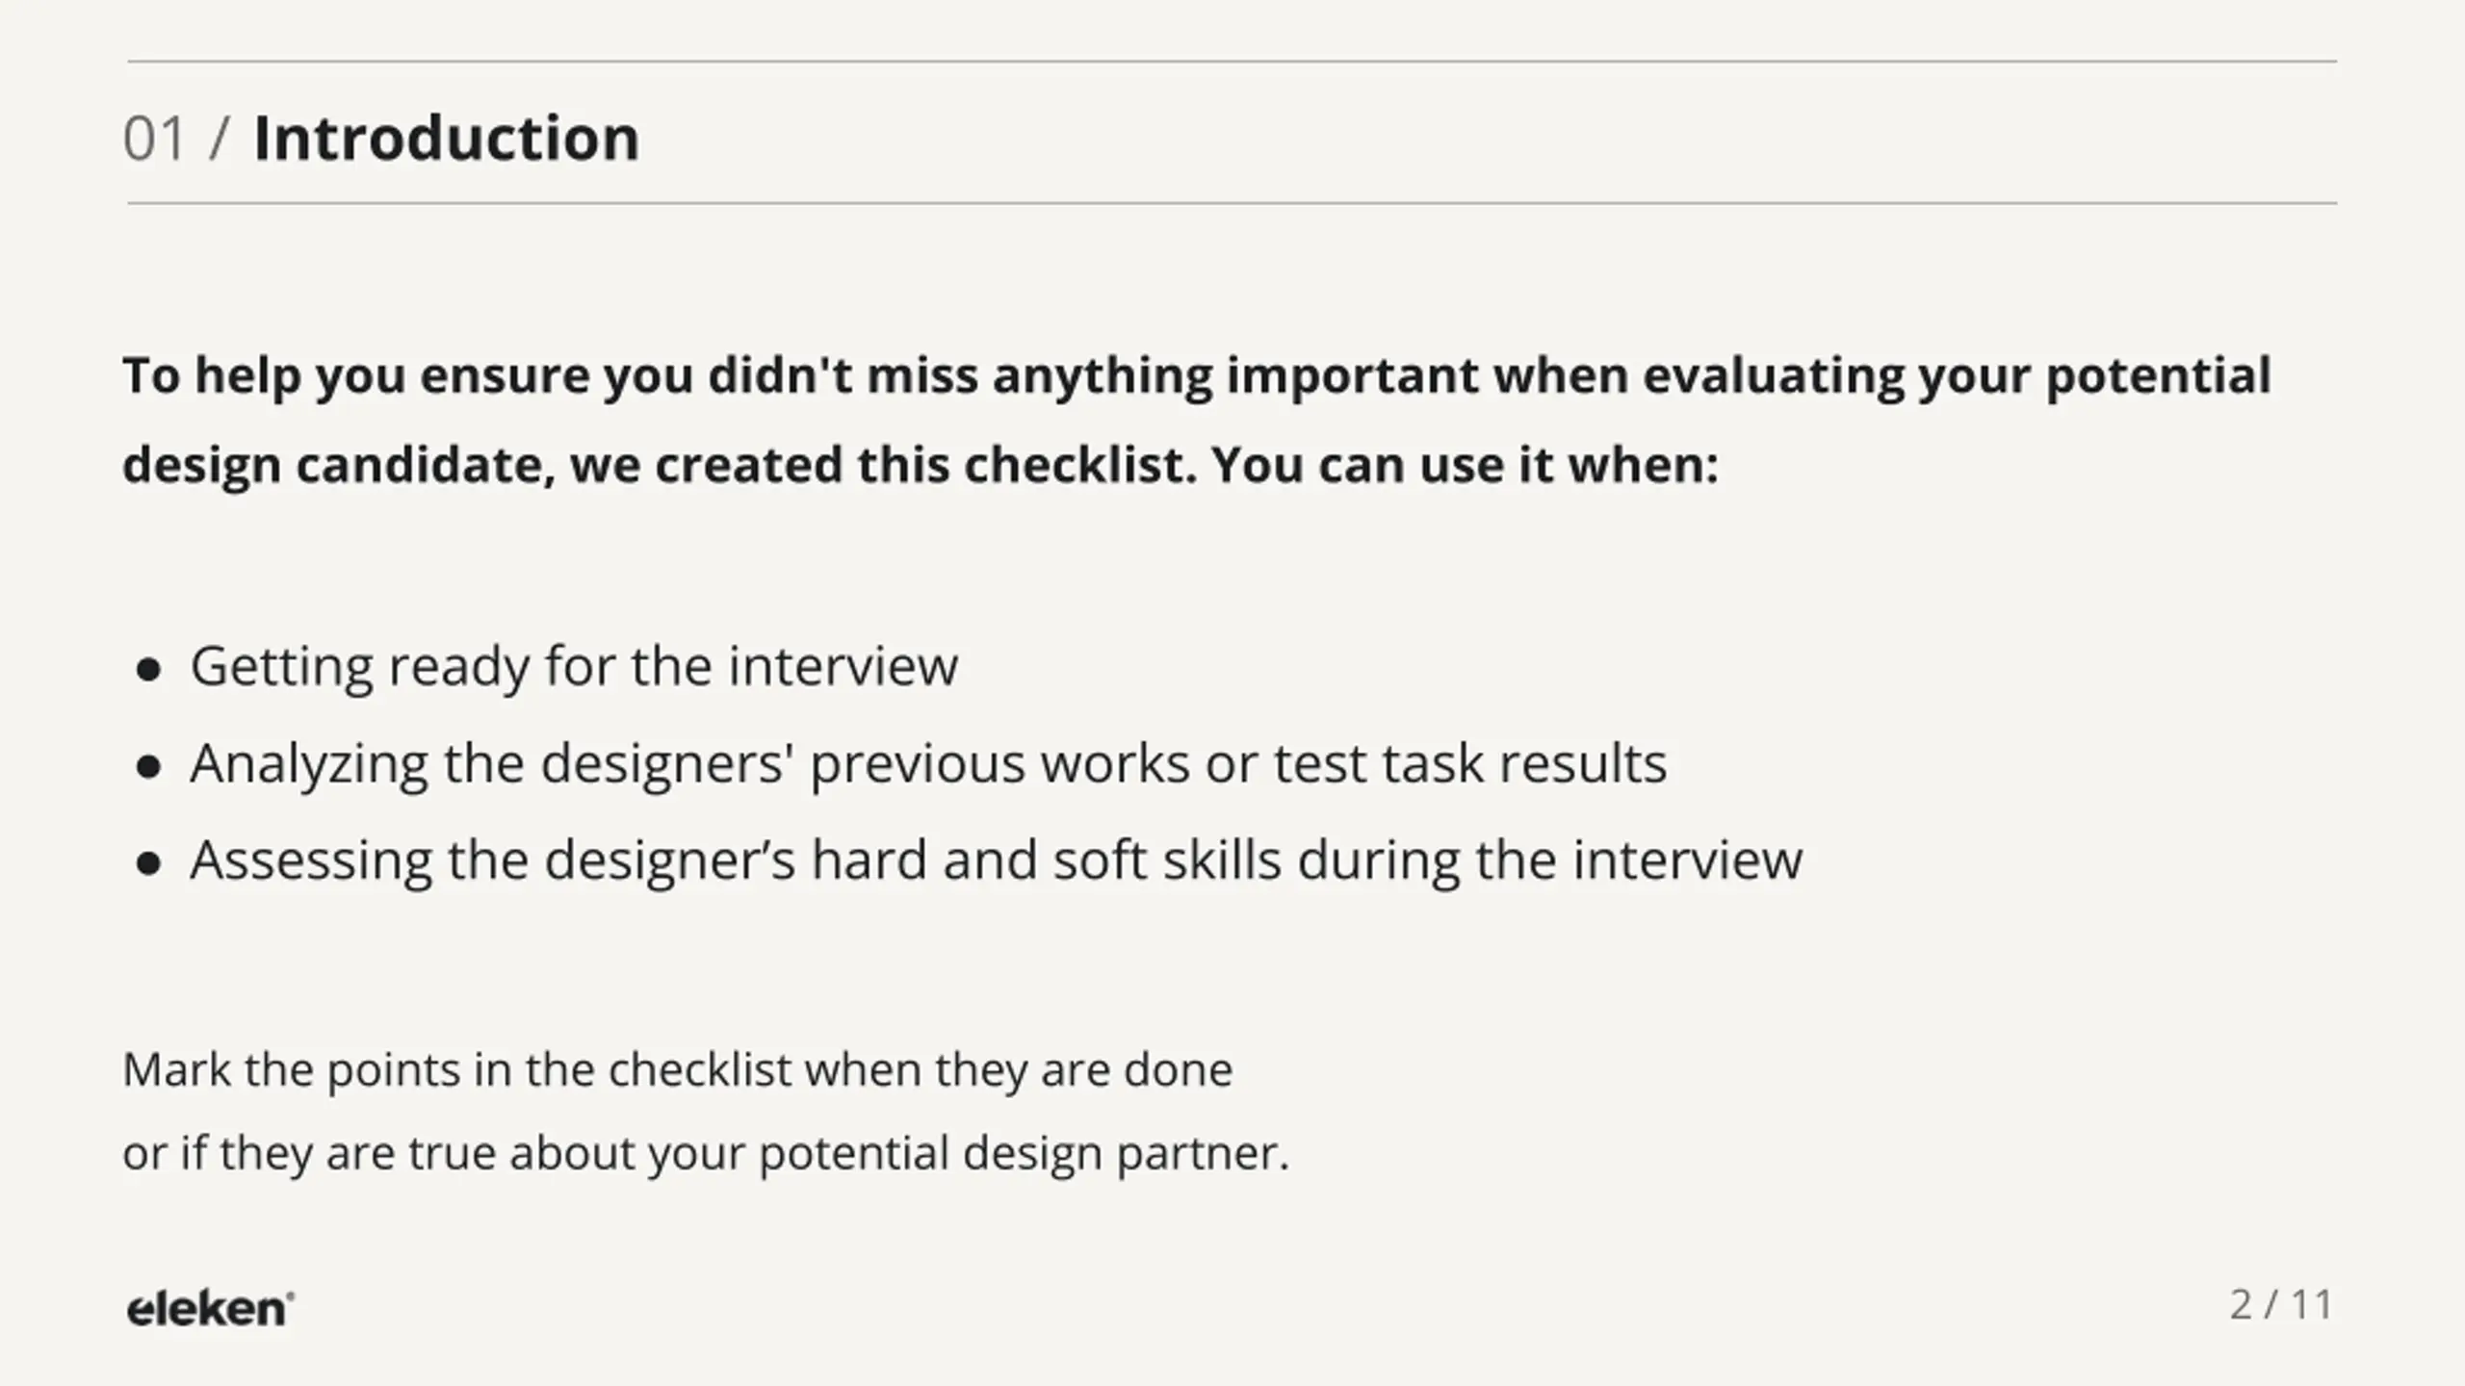This screenshot has width=2465, height=1386.
Task: Click the horizontal divider line below the heading
Action: (1232, 204)
